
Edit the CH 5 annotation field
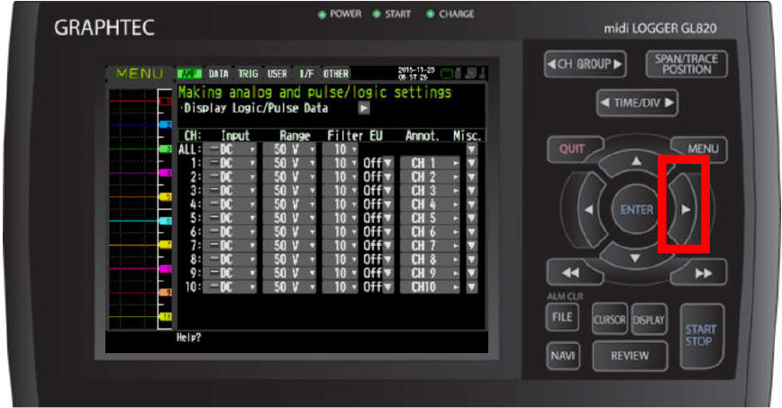point(430,218)
